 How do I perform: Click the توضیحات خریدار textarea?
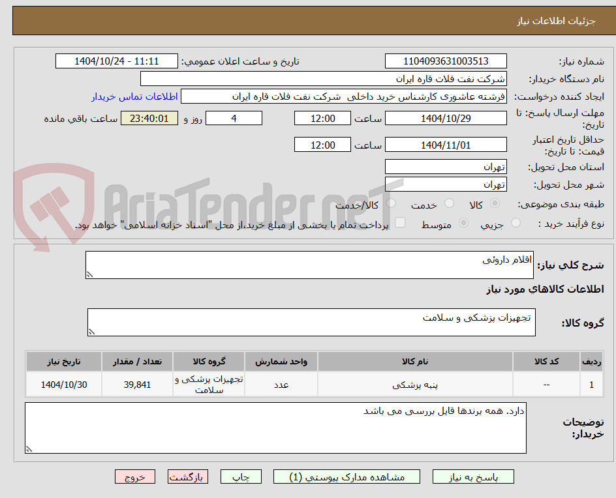276,428
